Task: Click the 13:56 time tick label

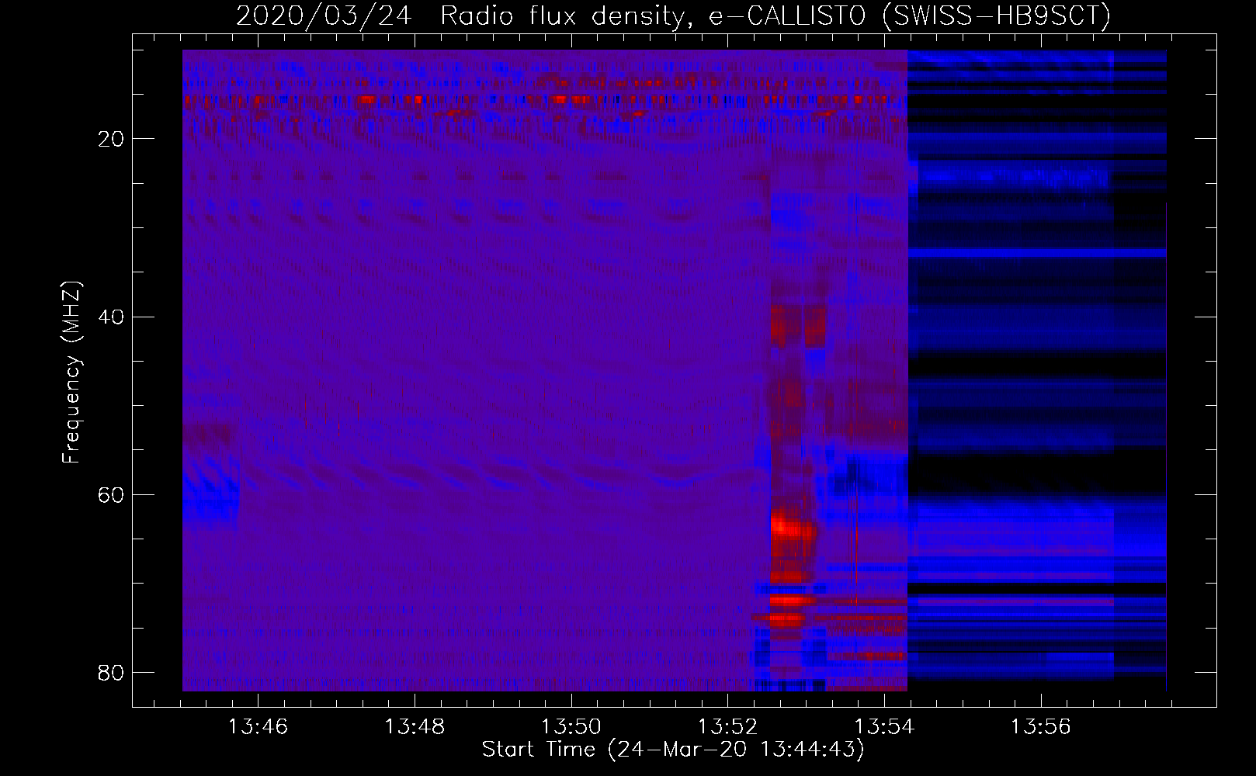Action: (x=1041, y=727)
